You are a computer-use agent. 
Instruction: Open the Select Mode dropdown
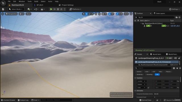(x=16, y=9)
